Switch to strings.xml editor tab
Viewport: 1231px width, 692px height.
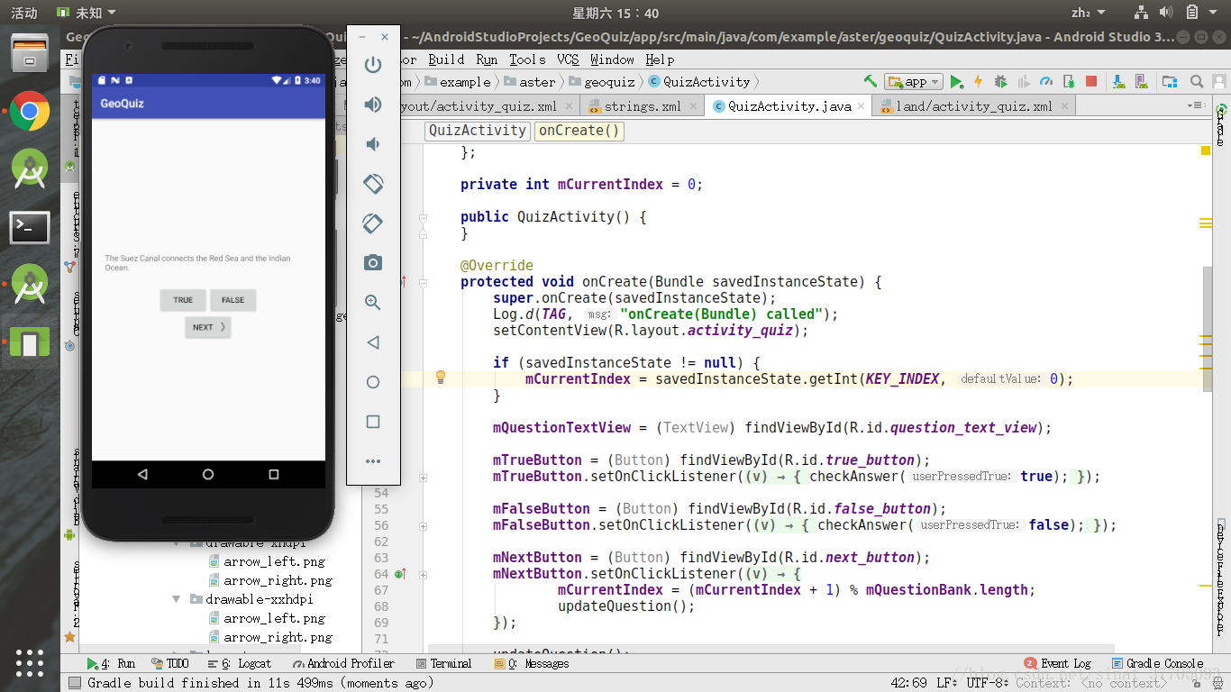tap(643, 105)
